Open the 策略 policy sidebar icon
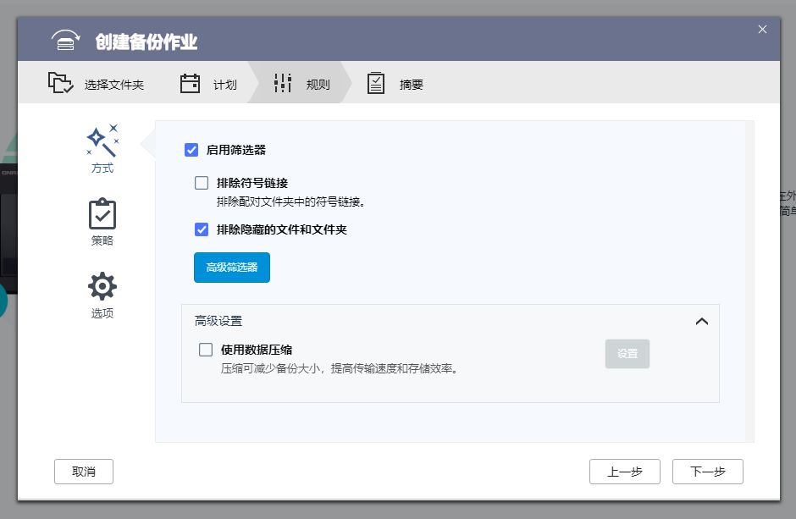The height and width of the screenshot is (519, 796). click(102, 214)
